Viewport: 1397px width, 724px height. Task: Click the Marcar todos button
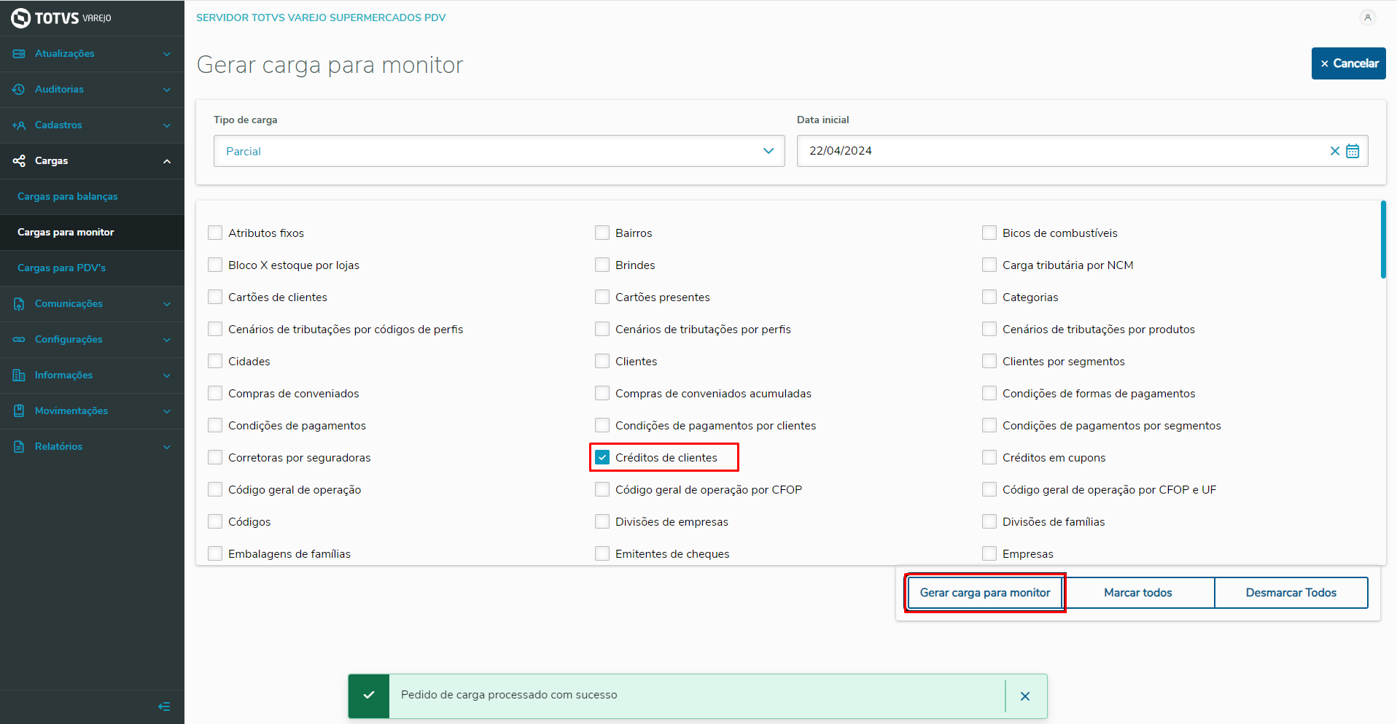point(1137,593)
